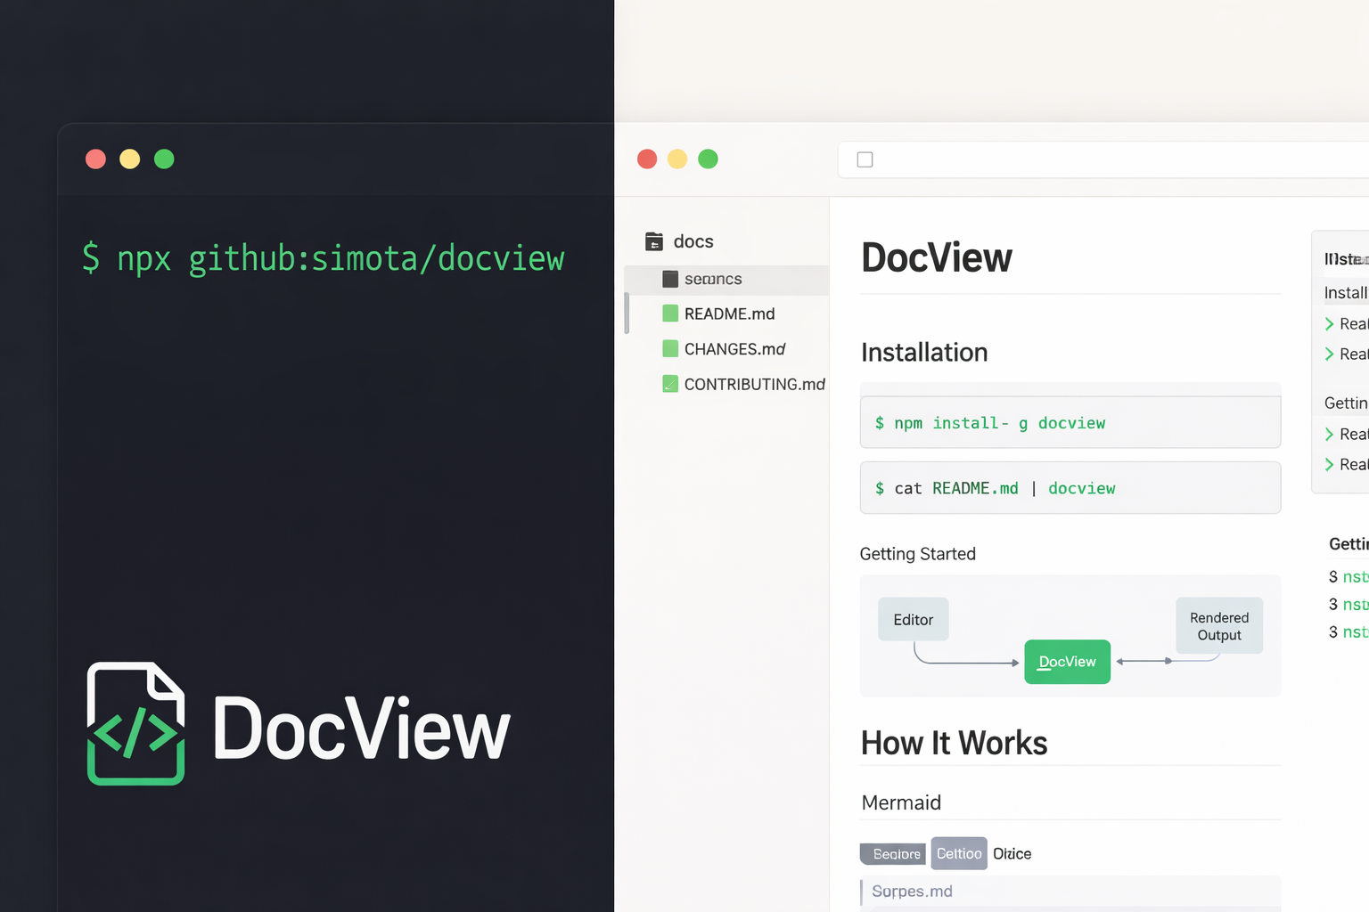Click the CHANGES.md markdown file icon
Screen dimensions: 1369x912
[669, 348]
